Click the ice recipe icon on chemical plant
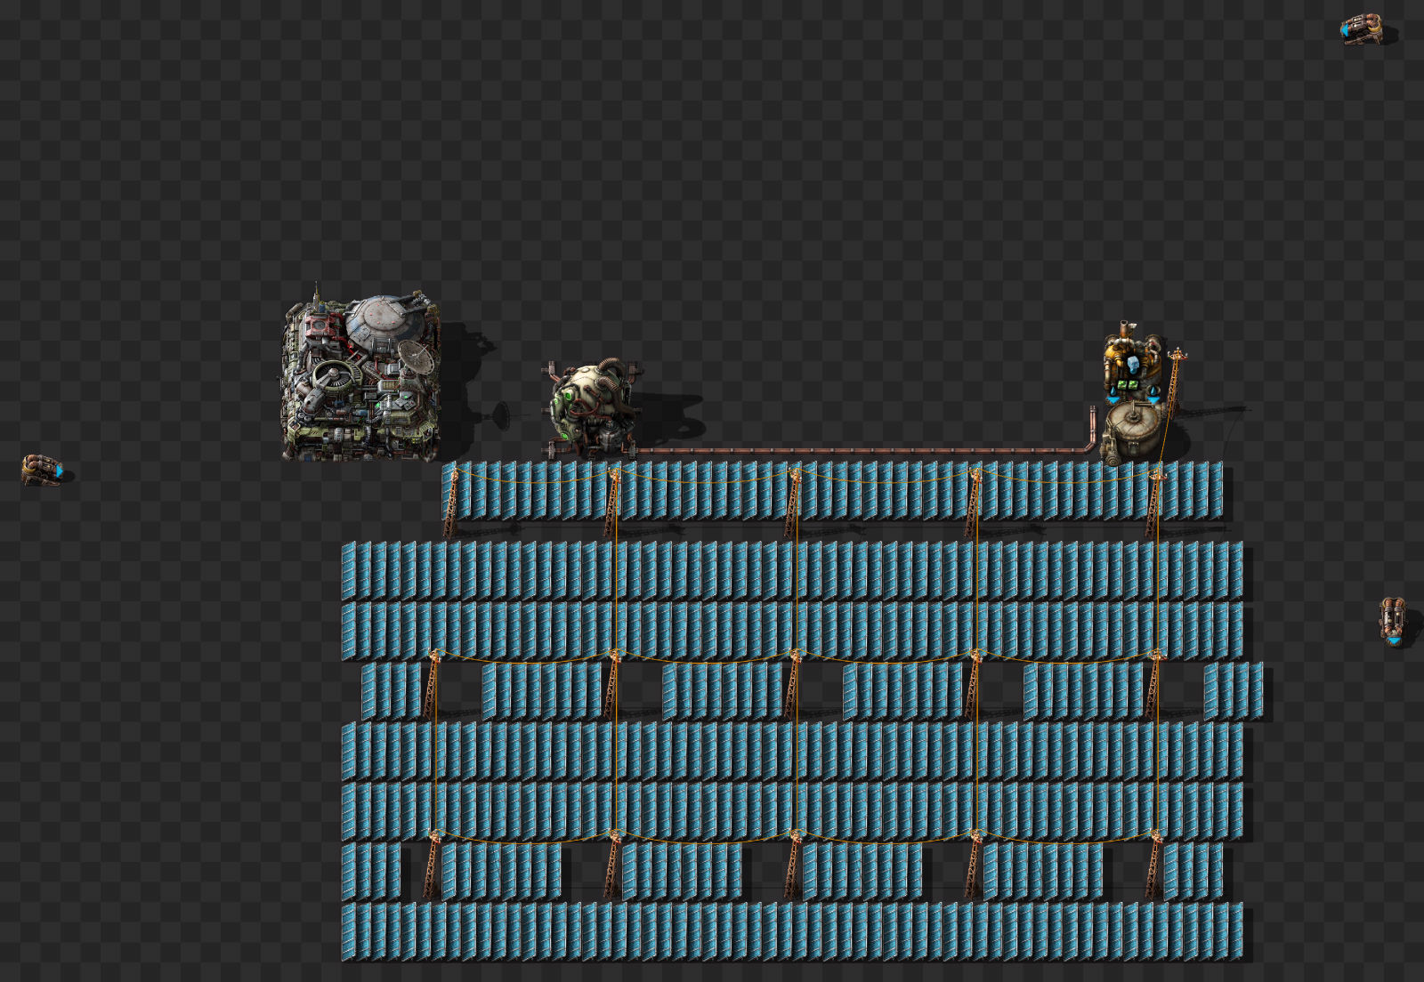 click(1133, 365)
